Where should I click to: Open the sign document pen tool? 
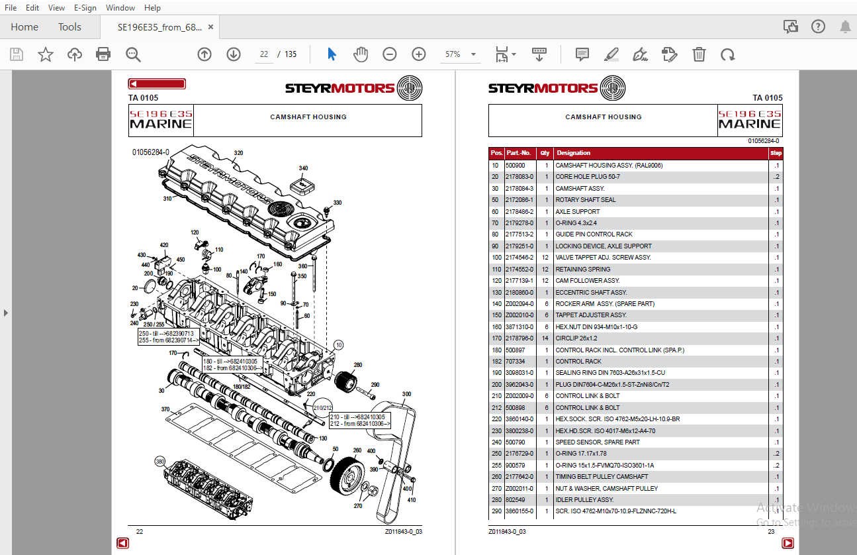click(x=640, y=54)
